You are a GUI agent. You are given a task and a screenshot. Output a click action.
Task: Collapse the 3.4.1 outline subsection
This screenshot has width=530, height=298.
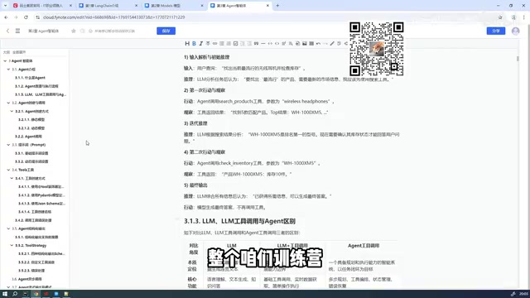click(12, 178)
